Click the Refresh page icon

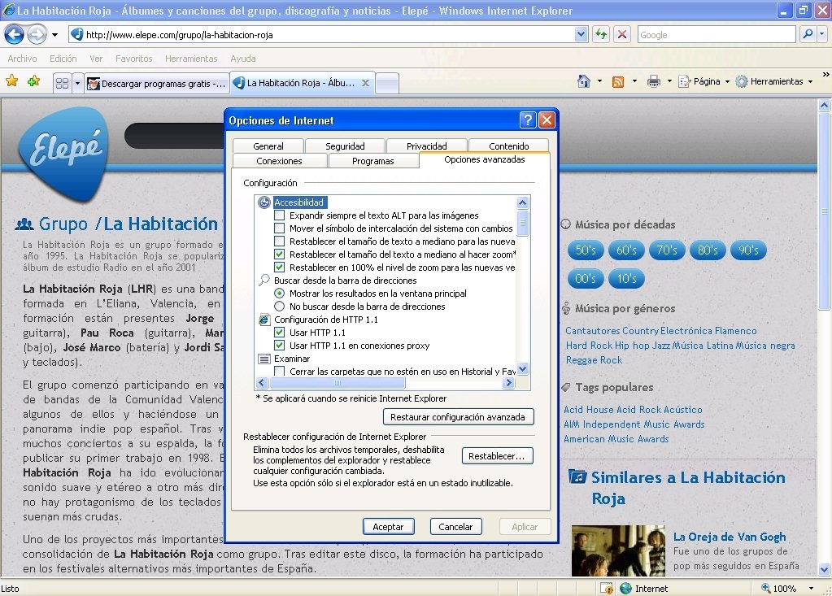(x=601, y=34)
